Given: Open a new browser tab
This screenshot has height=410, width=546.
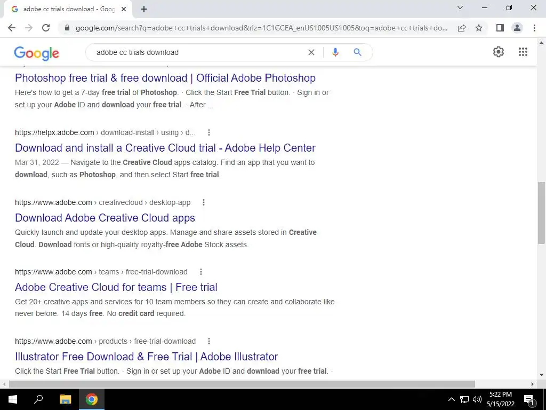Looking at the screenshot, I should 144,10.
